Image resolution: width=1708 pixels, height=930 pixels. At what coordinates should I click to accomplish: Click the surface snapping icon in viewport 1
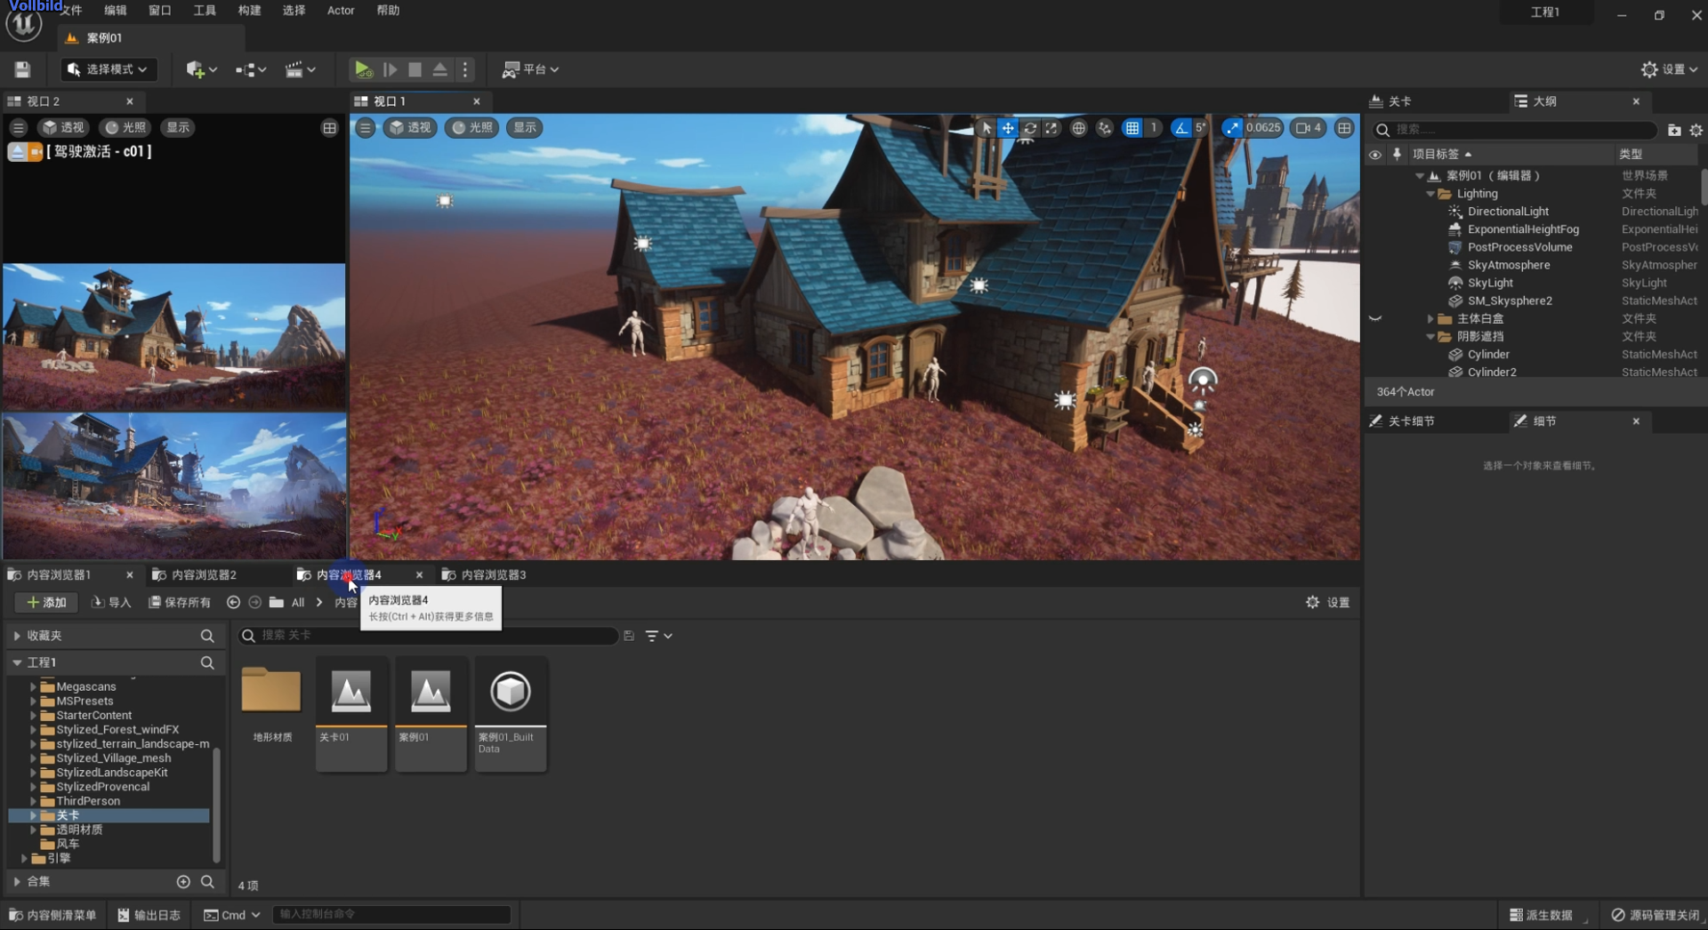click(x=1105, y=128)
